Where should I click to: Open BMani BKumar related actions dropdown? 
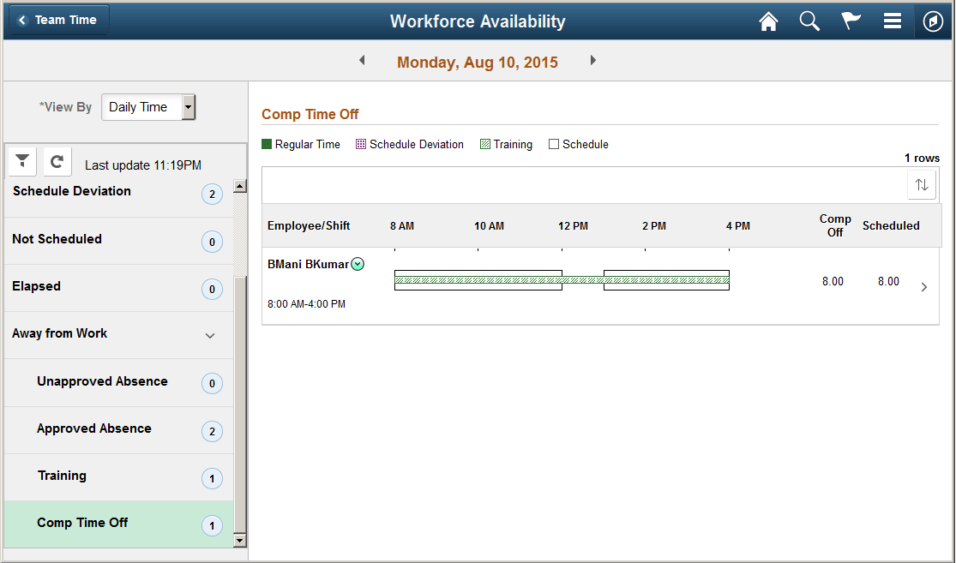(358, 264)
